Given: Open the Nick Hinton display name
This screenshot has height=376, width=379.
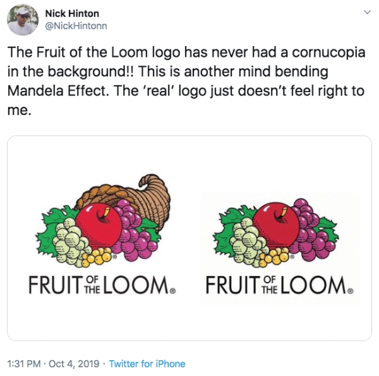Looking at the screenshot, I should pos(72,13).
